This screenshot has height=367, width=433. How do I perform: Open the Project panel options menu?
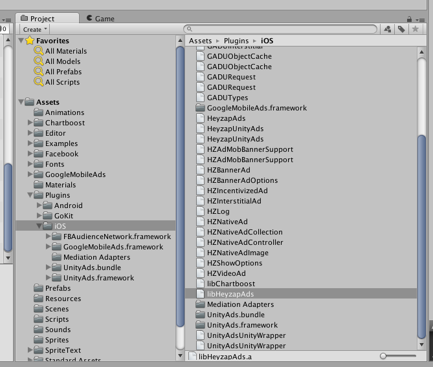click(x=420, y=20)
